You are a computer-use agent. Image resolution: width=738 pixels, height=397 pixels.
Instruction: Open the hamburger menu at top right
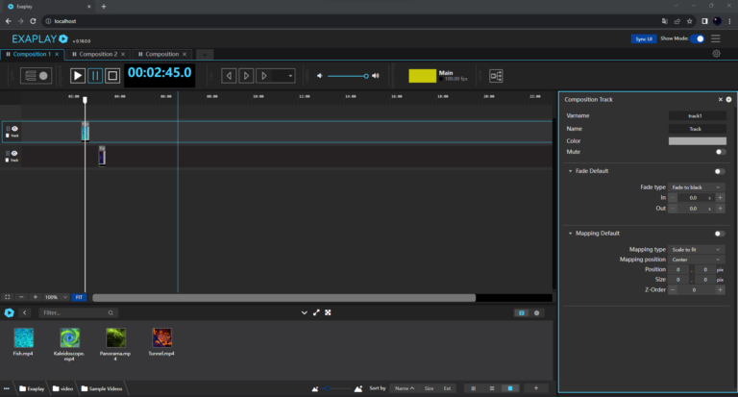716,38
